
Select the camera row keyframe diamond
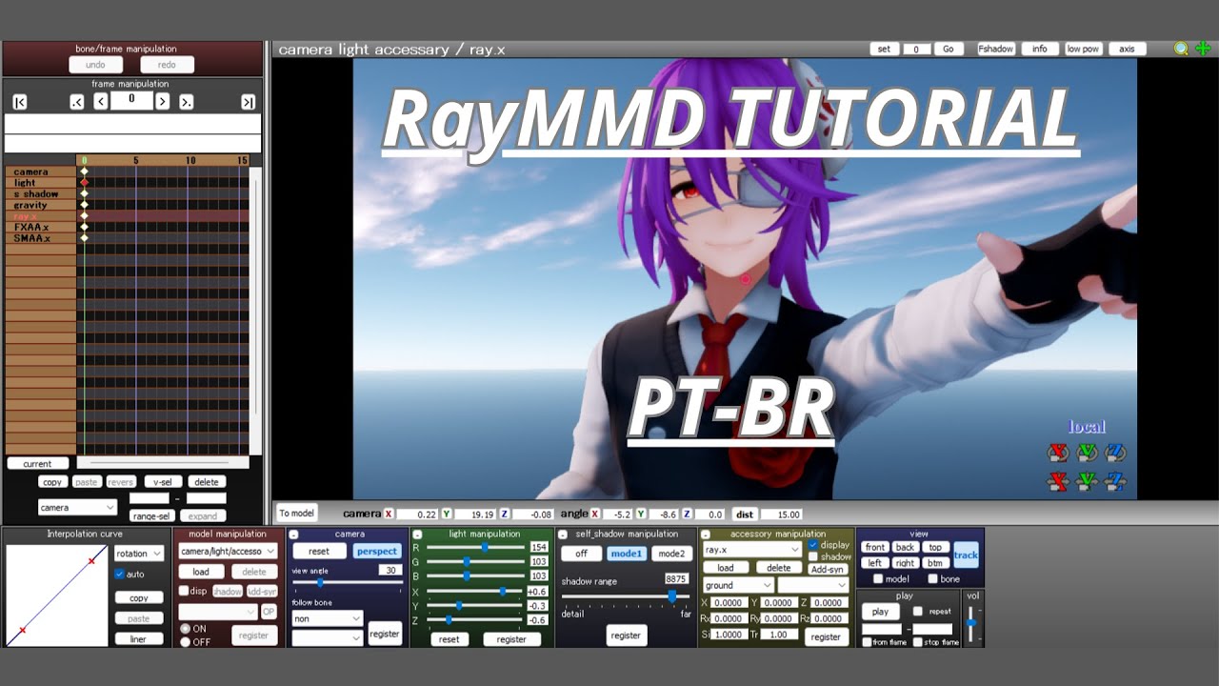[84, 171]
